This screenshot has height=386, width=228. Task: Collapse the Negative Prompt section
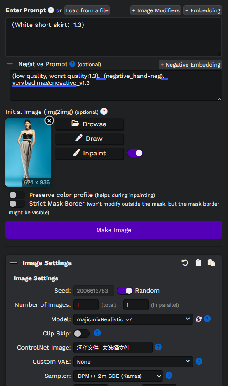(x=10, y=64)
